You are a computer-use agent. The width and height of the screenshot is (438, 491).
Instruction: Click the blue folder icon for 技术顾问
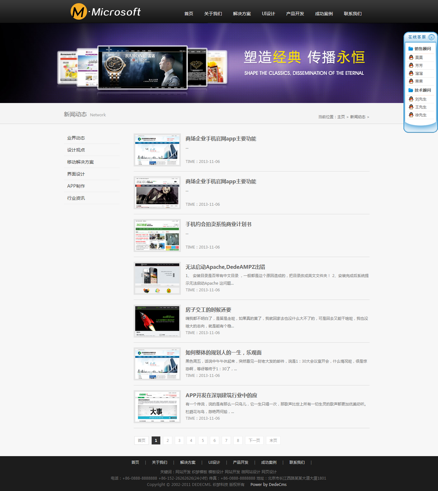410,90
